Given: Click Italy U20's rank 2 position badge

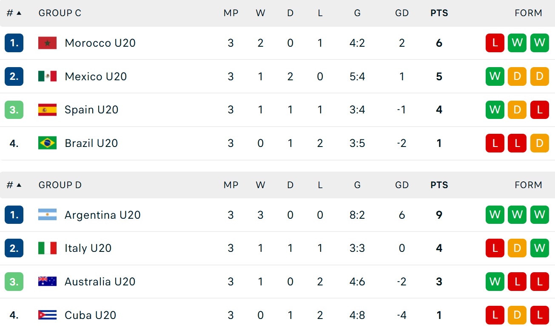Looking at the screenshot, I should 14,248.
